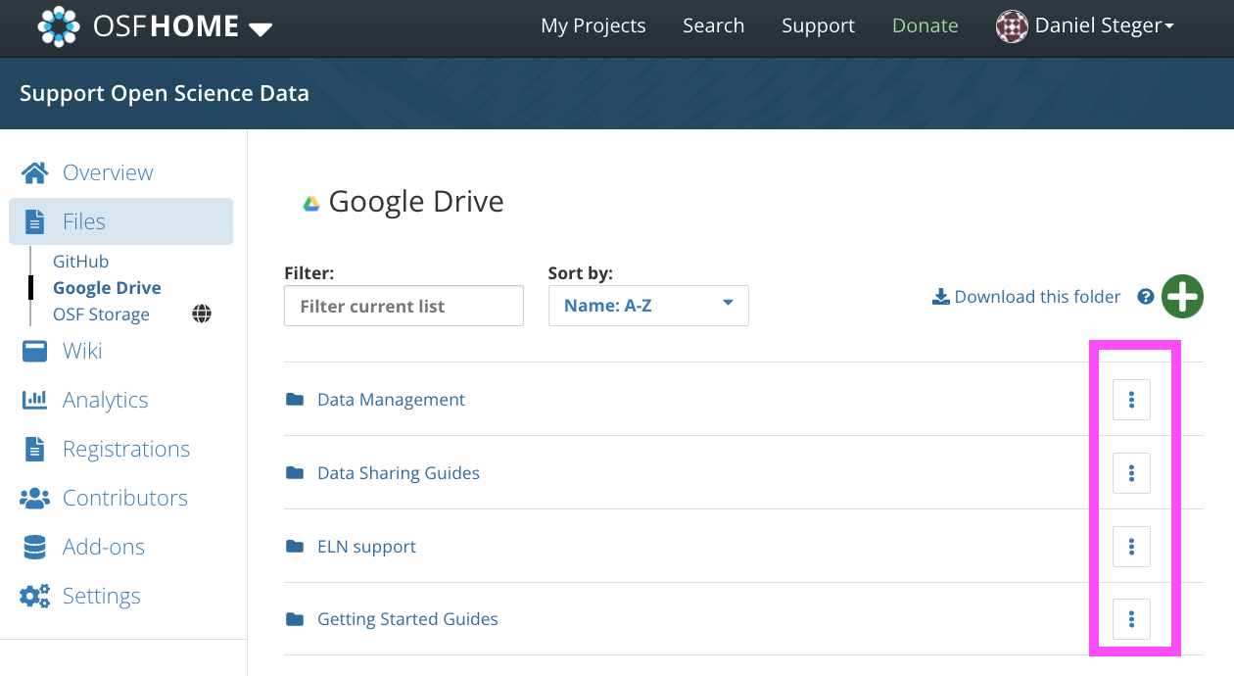Screen dimensions: 1234x676
Task: Open the Data Management folder
Action: click(391, 400)
